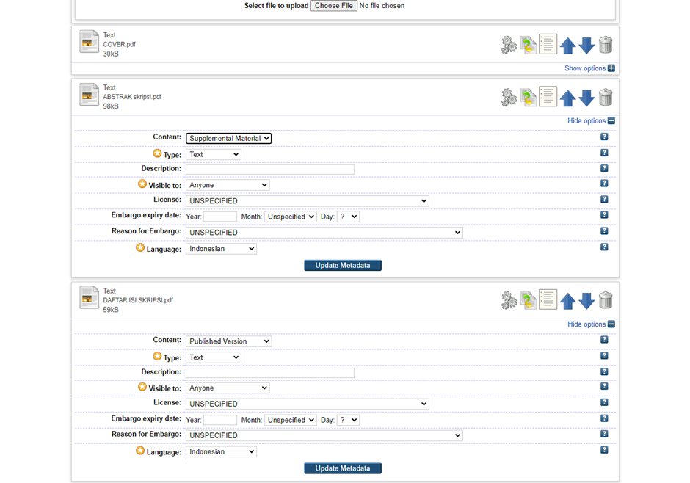Open metadata list icon for DAFTAR ISI SKRIPSI.pdf
The width and height of the screenshot is (690, 483).
click(x=548, y=299)
